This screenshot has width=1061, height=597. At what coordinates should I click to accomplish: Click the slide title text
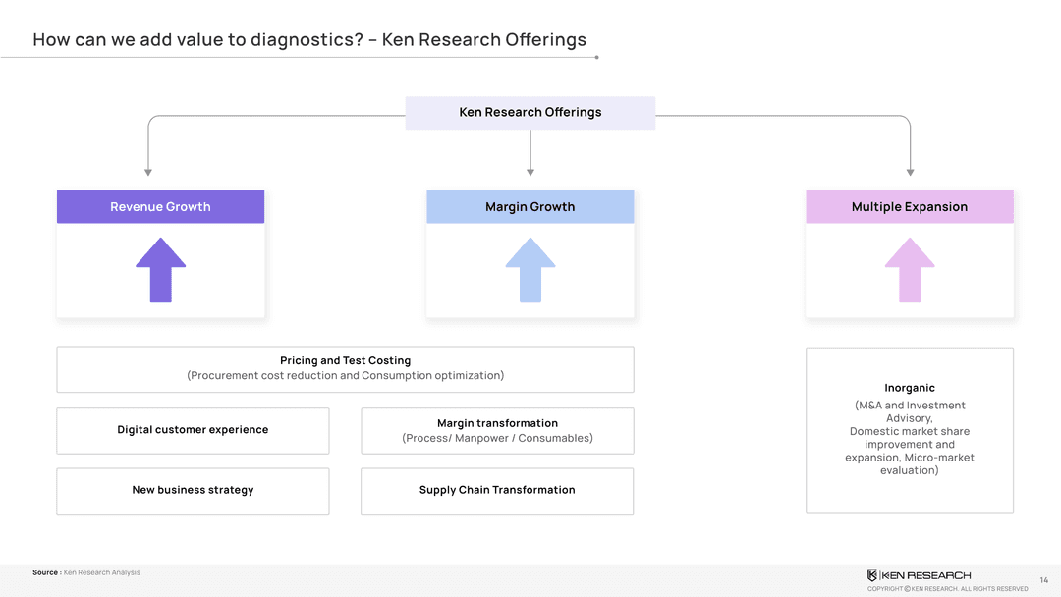(x=309, y=40)
